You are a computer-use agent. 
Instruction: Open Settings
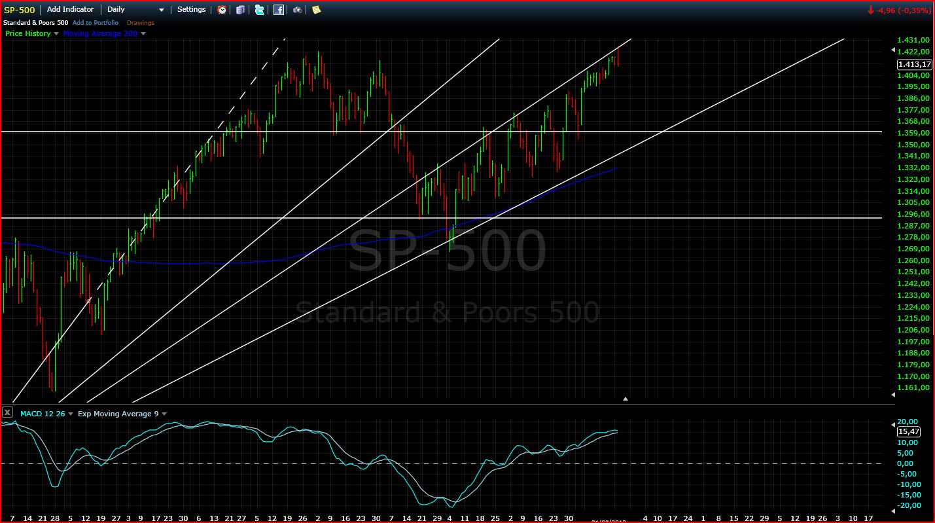[x=191, y=10]
